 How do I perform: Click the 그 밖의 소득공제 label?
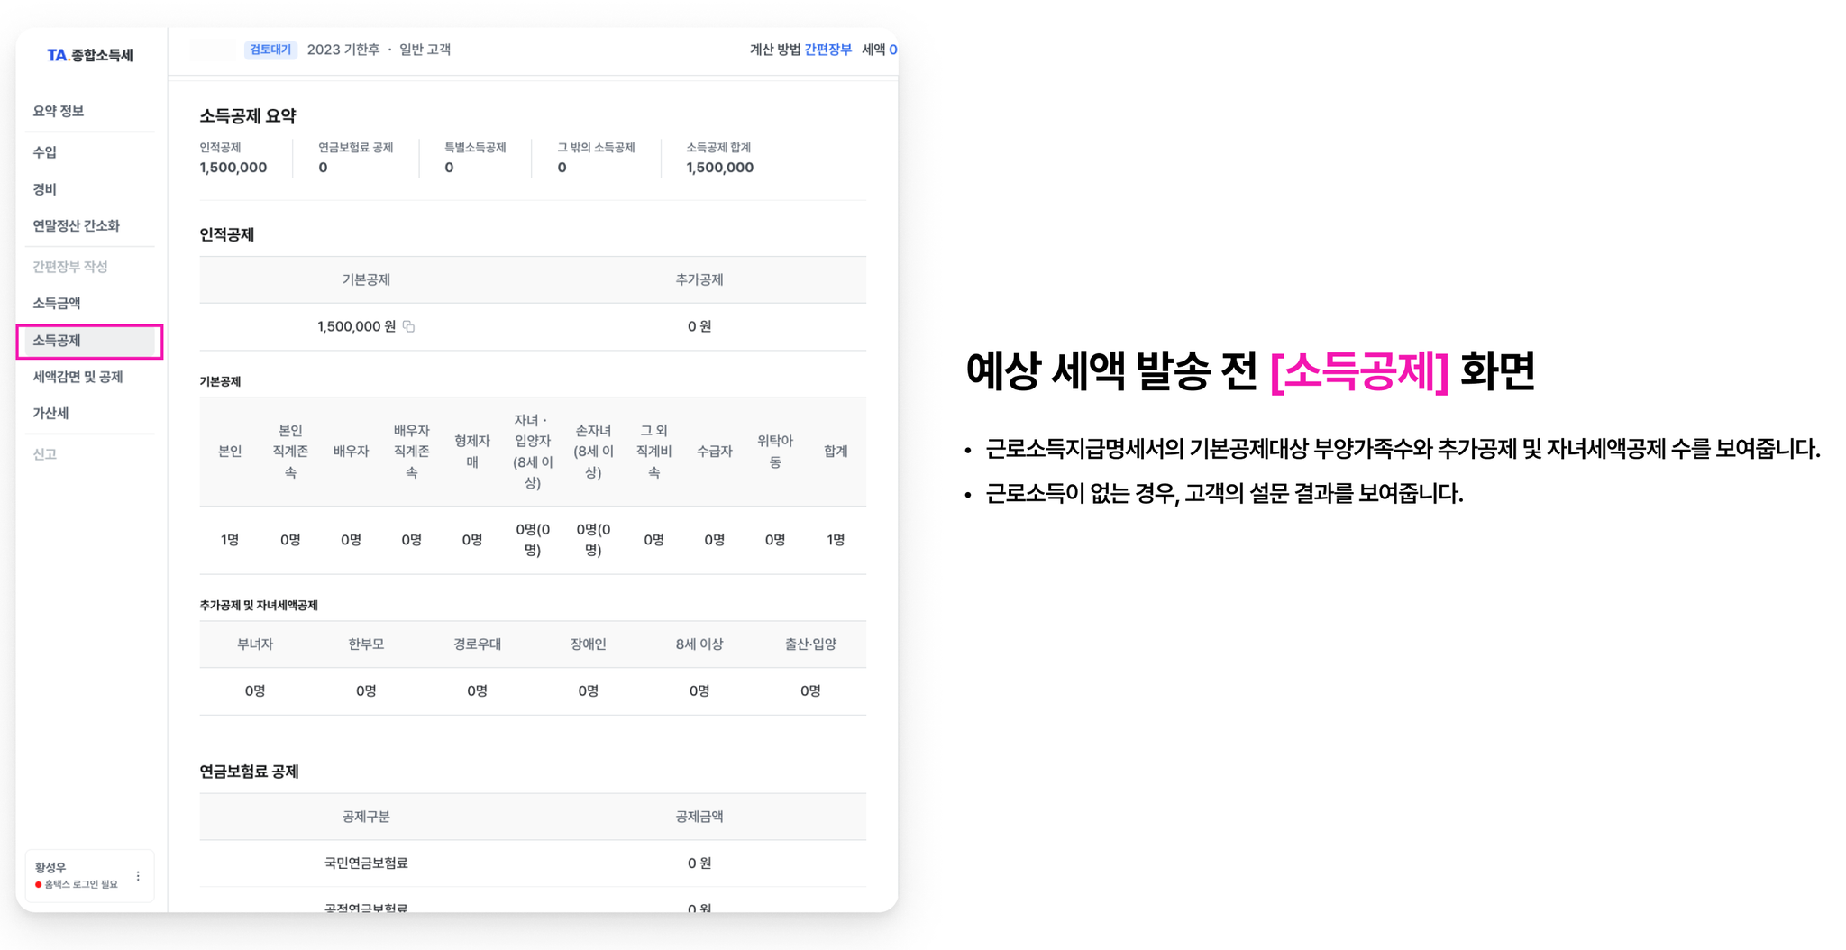coord(596,147)
